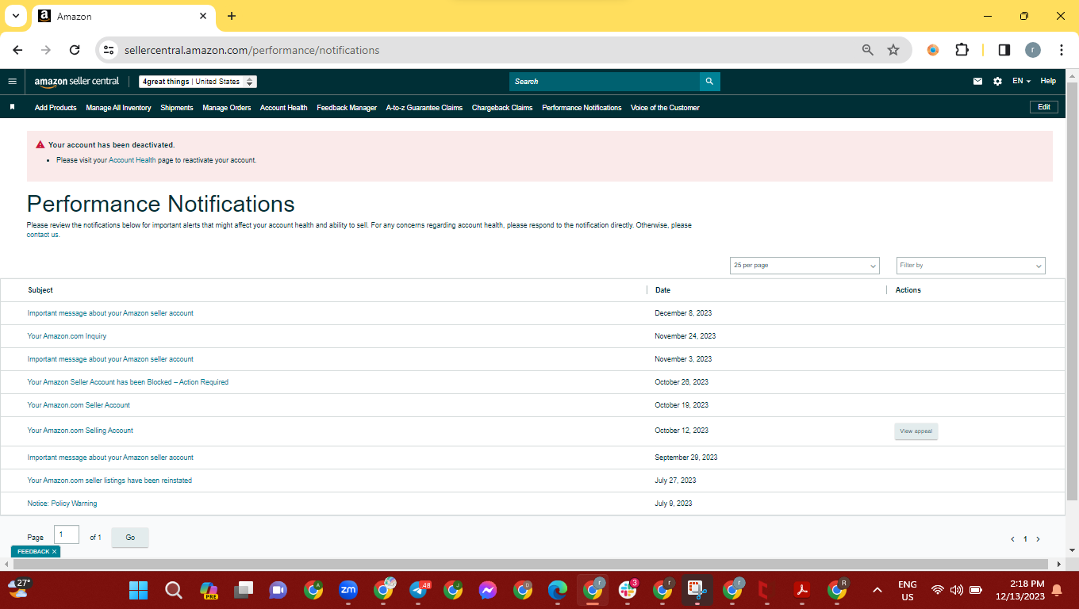Open the Windows Start menu
This screenshot has height=609, width=1079.
pyautogui.click(x=138, y=590)
